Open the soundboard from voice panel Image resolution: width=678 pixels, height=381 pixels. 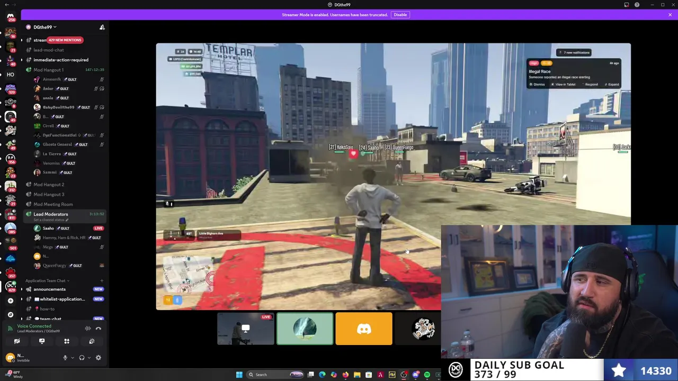tap(92, 341)
